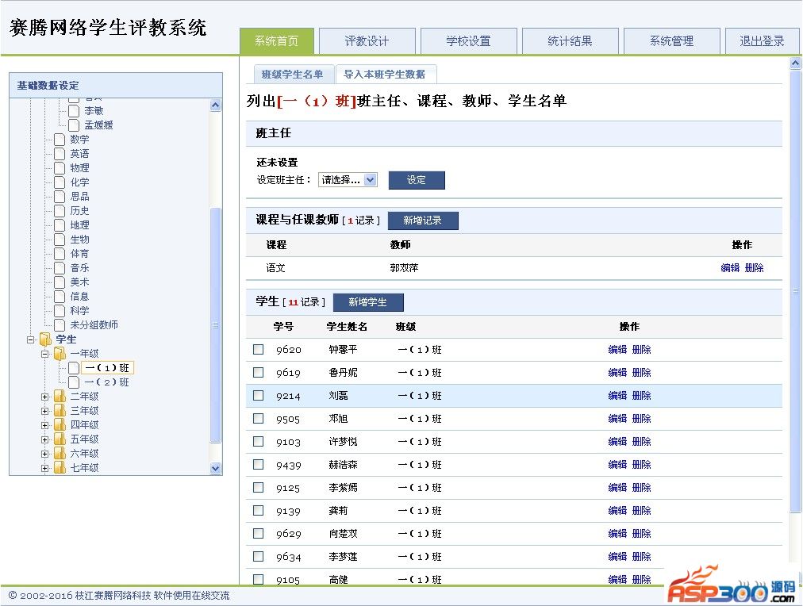The image size is (803, 606).
Task: Click the 新增学生 button
Action: [368, 302]
